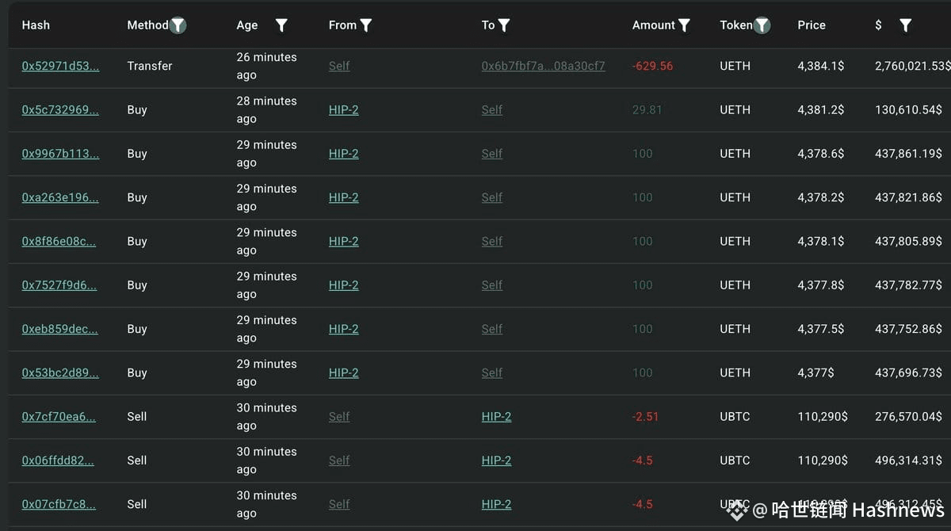Open the 0x7cf70ea6 sell transaction
951x531 pixels.
click(x=59, y=416)
